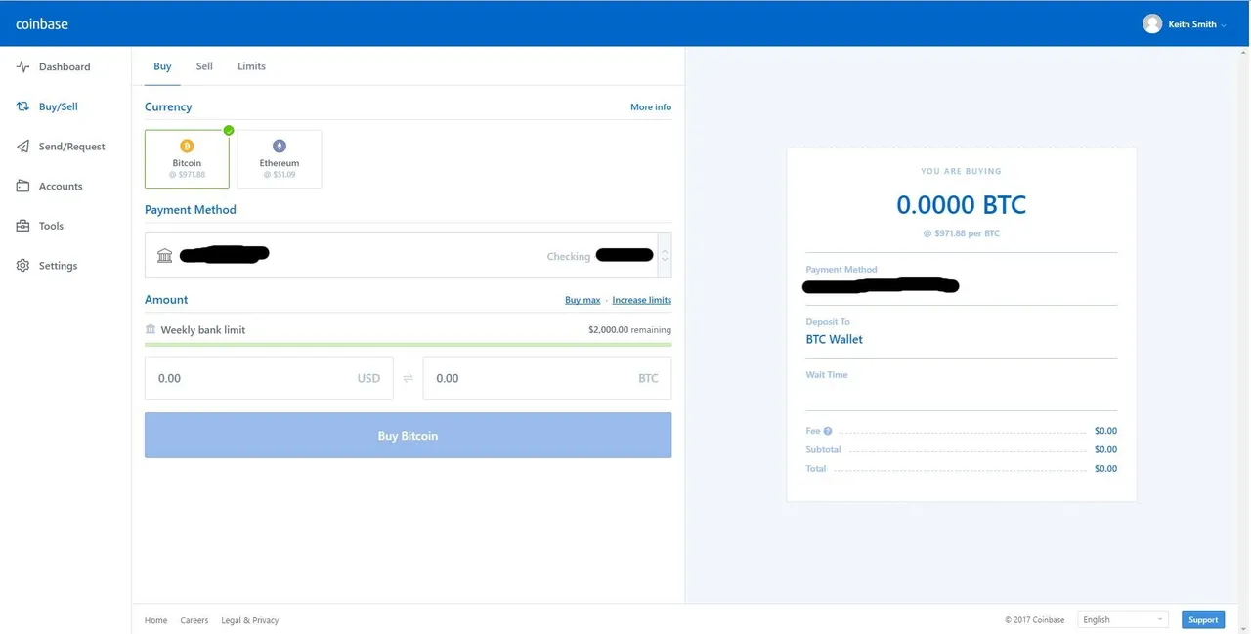Image resolution: width=1251 pixels, height=634 pixels.
Task: Click the Buy Bitcoin button
Action: click(408, 436)
